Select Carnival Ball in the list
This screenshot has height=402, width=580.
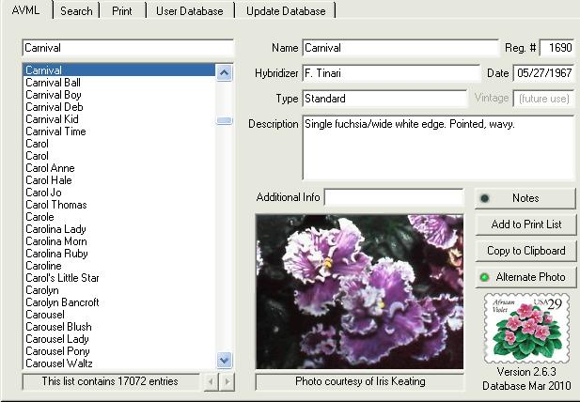tap(119, 83)
